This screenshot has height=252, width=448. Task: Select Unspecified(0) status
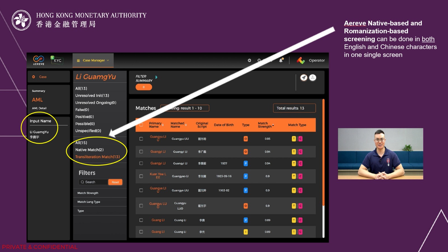tap(88, 131)
